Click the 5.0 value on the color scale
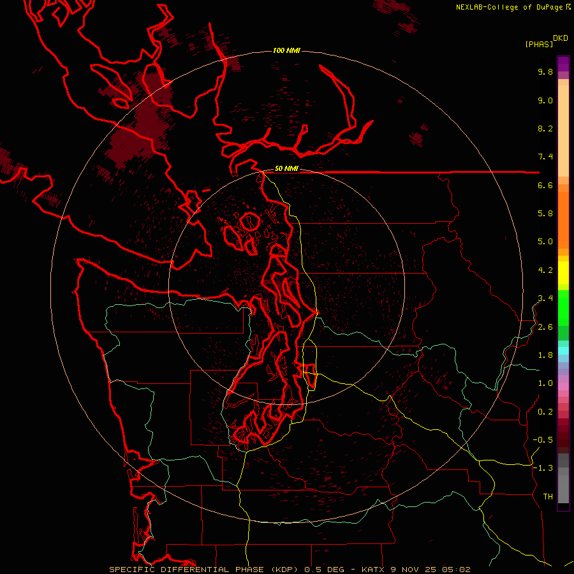 coord(545,242)
